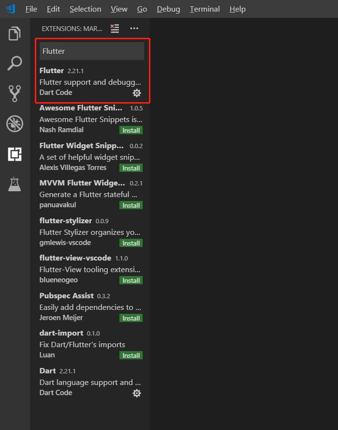Viewport: 338px width, 430px height.
Task: Click 'Flutter Stylizer organizes yo...' description
Action: pos(90,232)
